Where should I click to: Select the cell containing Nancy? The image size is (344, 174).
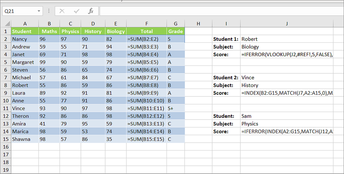click(x=25, y=39)
